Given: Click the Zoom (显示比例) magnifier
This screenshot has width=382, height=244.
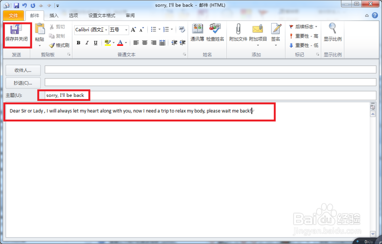Looking at the screenshot, I should tap(333, 32).
